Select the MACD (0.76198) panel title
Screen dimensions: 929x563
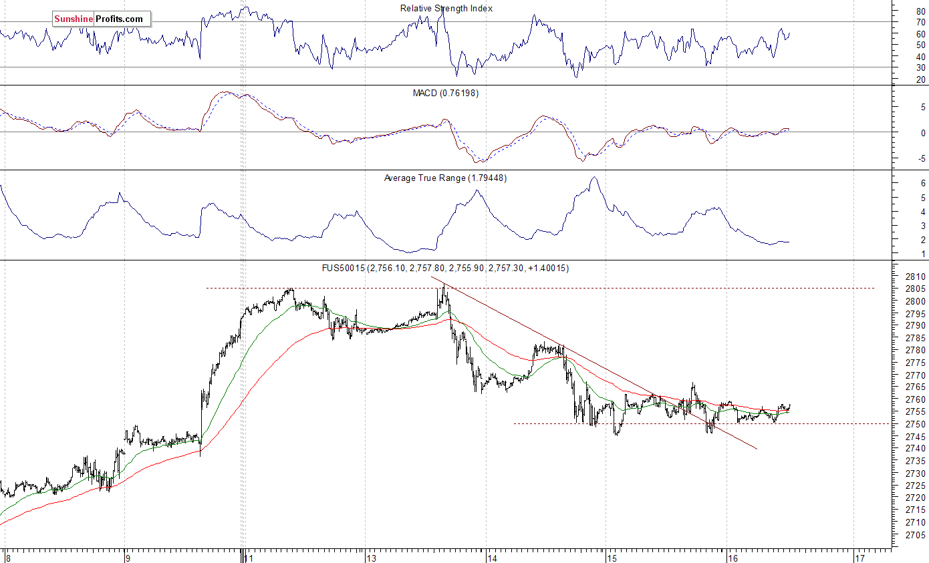(x=445, y=93)
